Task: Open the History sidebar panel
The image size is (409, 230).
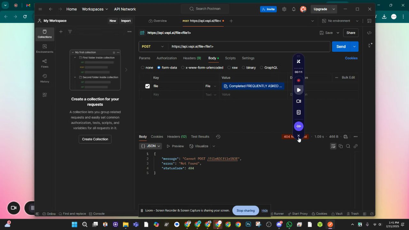Action: coord(44,78)
